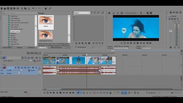Mute video track 1
The image size is (183, 103).
(37, 58)
